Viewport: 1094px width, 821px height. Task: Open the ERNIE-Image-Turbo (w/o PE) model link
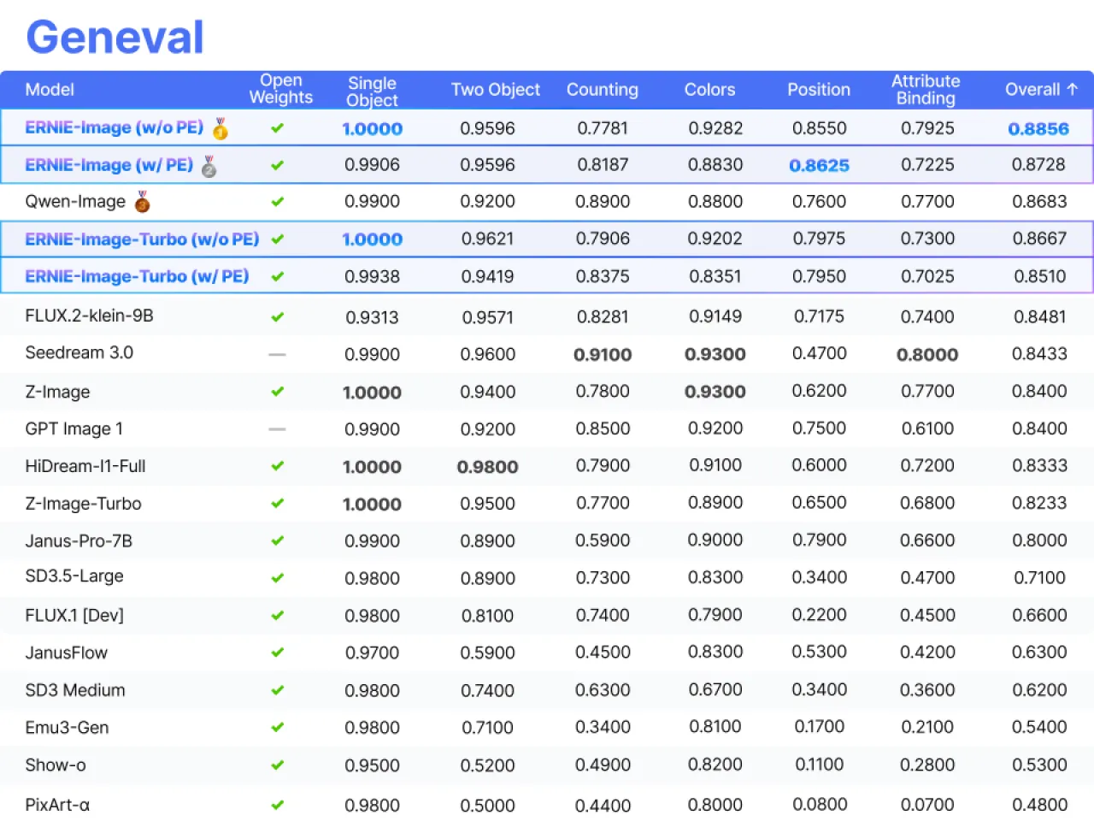click(142, 239)
